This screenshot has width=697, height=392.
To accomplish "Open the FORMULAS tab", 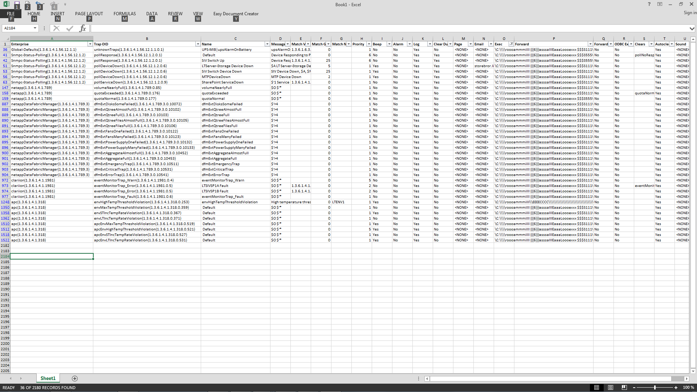I will click(x=125, y=14).
